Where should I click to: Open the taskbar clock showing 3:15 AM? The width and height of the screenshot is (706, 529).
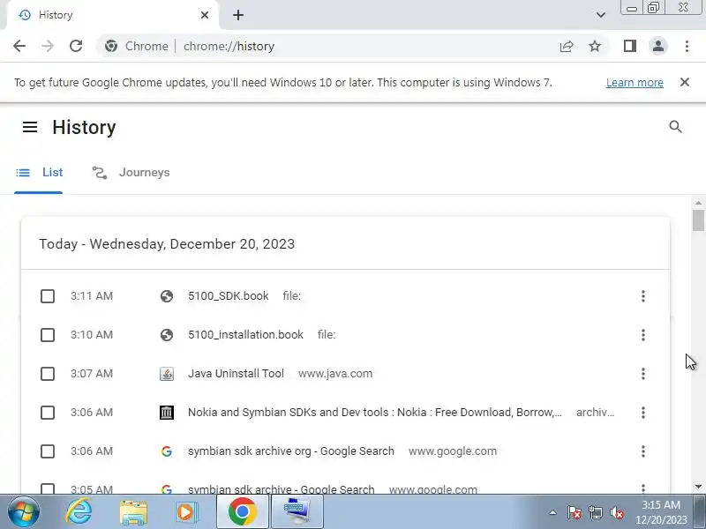(661, 512)
